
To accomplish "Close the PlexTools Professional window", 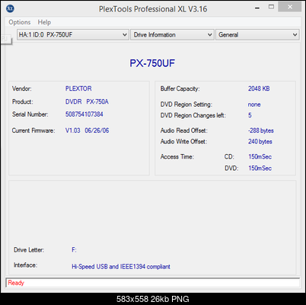I will [290, 7].
